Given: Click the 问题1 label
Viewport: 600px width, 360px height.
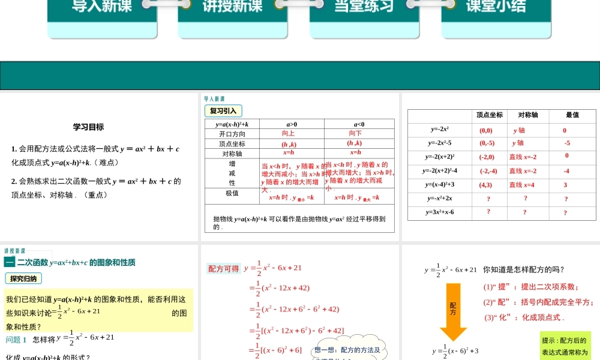Looking at the screenshot, I should click(x=16, y=340).
